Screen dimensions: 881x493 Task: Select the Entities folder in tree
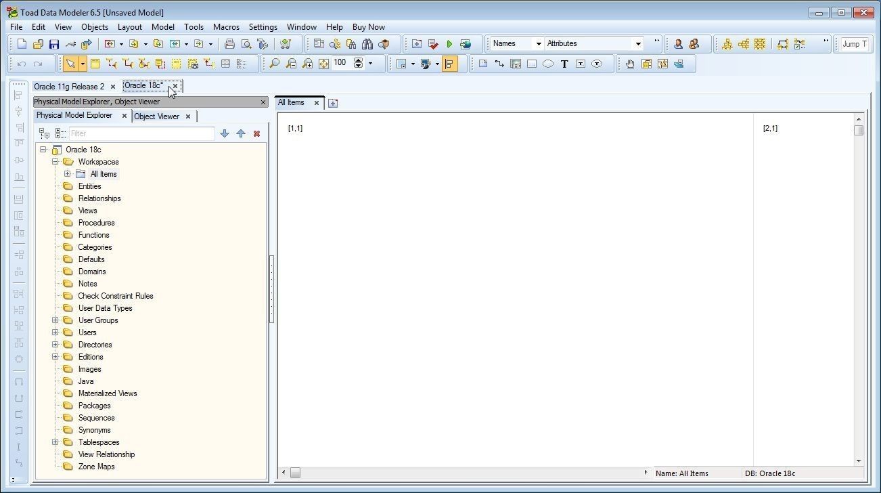pos(89,186)
